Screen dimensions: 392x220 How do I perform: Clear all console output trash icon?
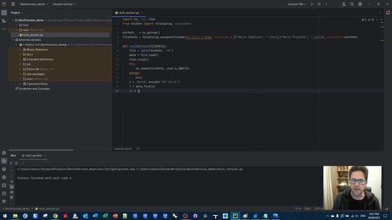tap(12, 197)
